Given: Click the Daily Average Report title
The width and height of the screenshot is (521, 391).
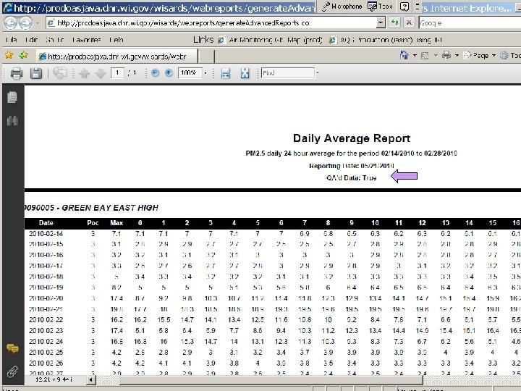Looking at the screenshot, I should [x=352, y=138].
